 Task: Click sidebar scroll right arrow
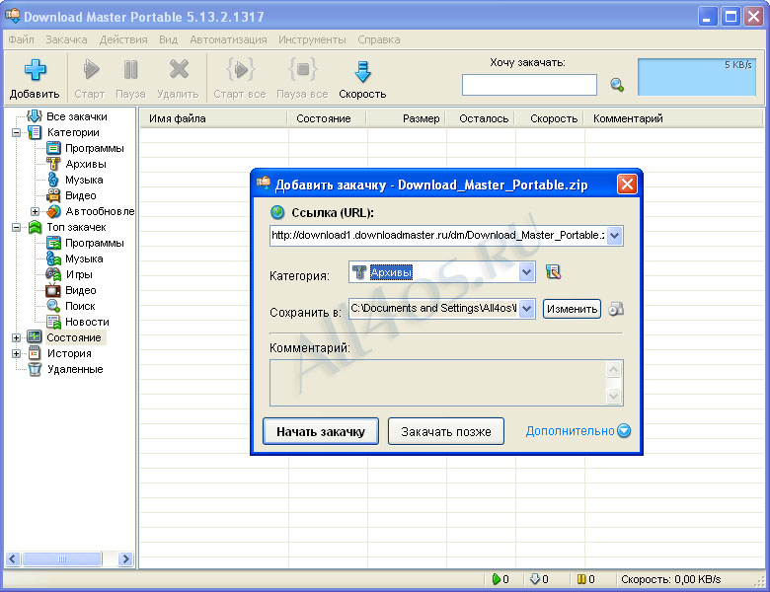125,558
